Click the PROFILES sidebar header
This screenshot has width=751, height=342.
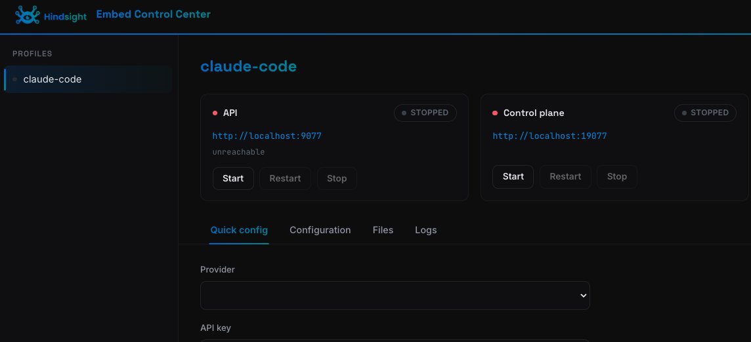[x=32, y=54]
